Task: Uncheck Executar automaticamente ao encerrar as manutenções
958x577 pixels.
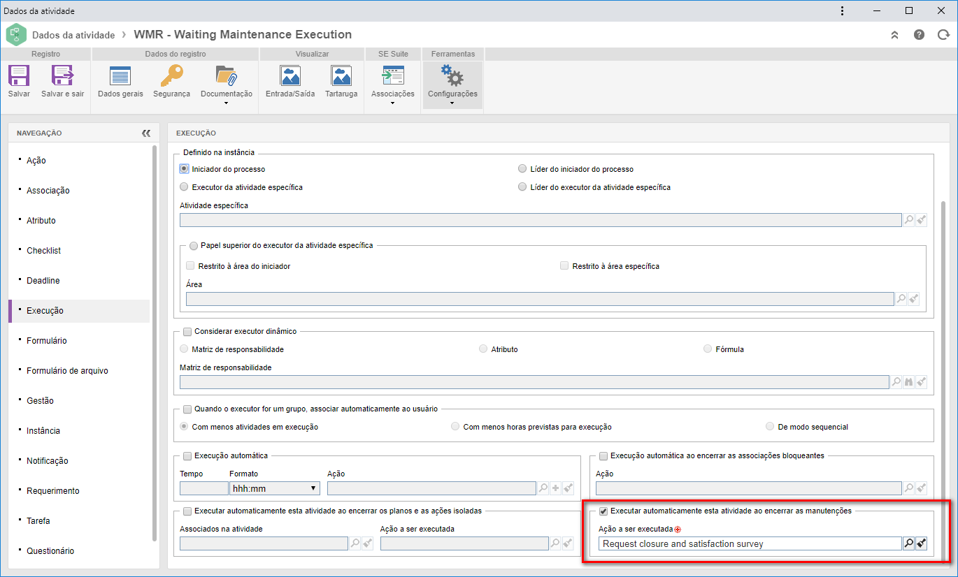Action: tap(603, 511)
